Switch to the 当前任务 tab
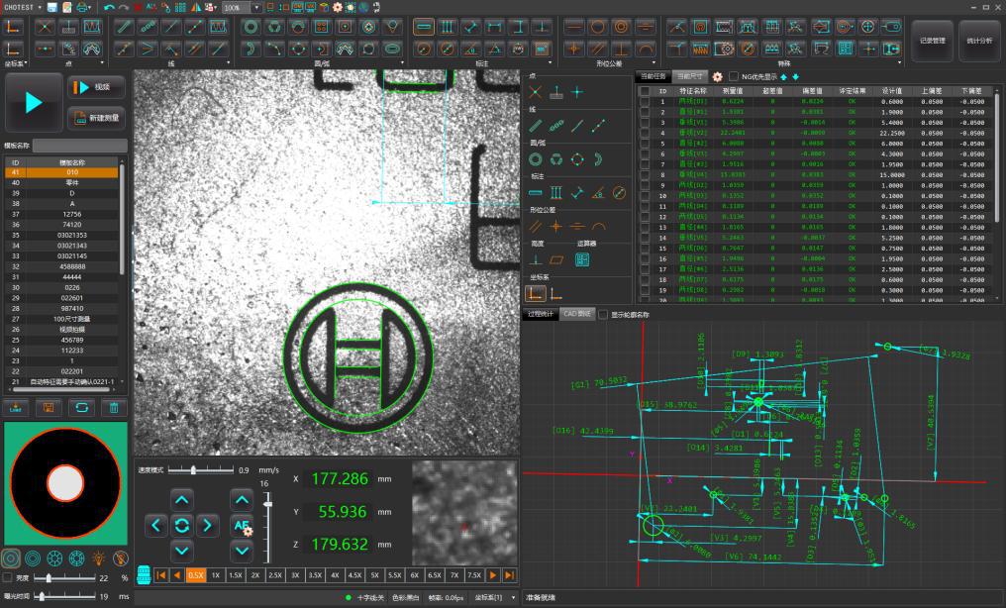The image size is (1006, 608). (x=653, y=76)
